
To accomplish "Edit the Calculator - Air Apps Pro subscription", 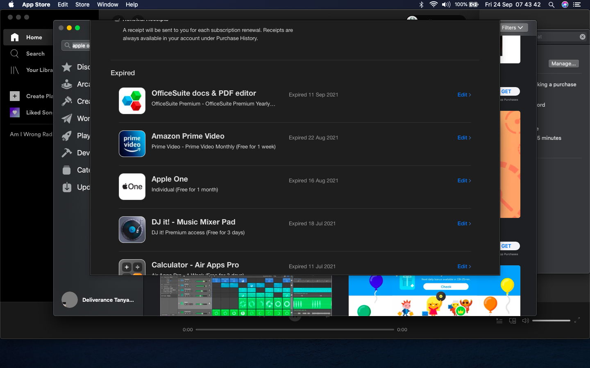I will coord(464,267).
